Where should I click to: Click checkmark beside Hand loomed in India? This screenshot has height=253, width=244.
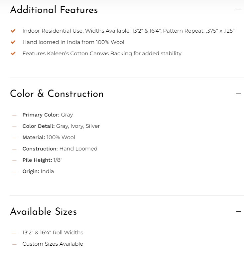click(x=13, y=42)
